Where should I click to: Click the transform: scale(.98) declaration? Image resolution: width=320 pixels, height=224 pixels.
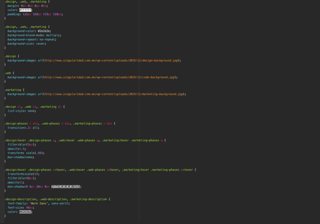pyautogui.click(x=26, y=153)
